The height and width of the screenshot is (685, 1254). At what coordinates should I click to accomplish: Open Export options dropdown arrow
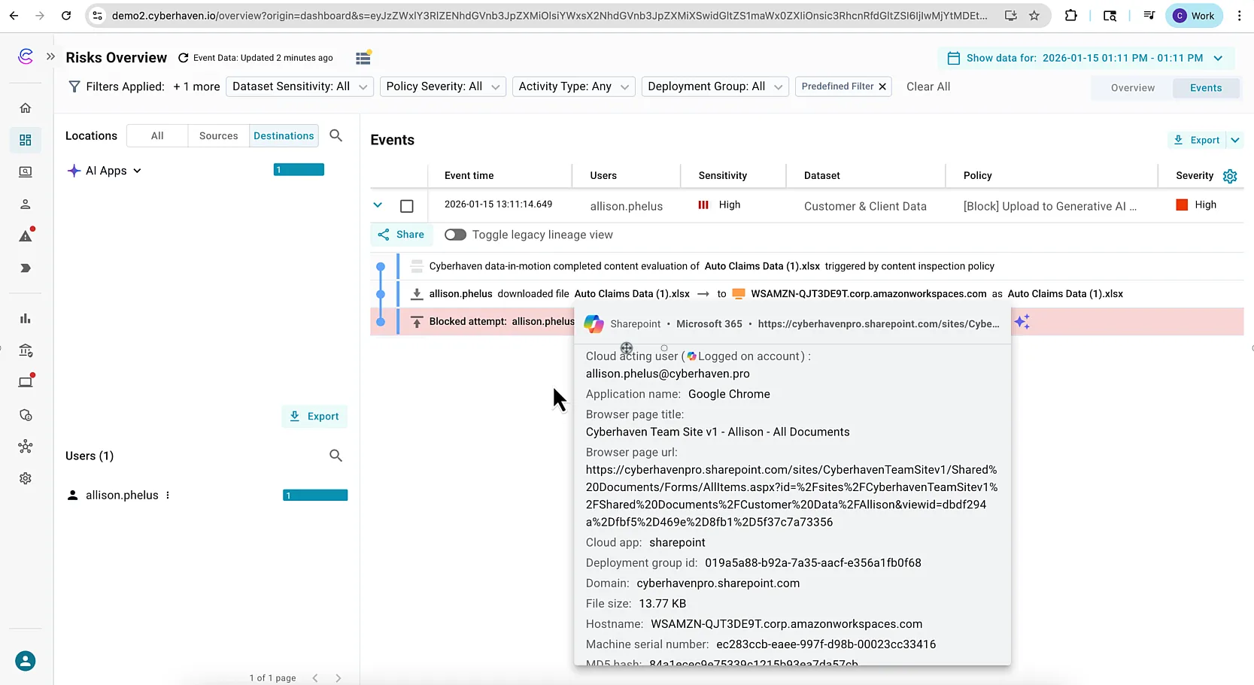pyautogui.click(x=1234, y=140)
